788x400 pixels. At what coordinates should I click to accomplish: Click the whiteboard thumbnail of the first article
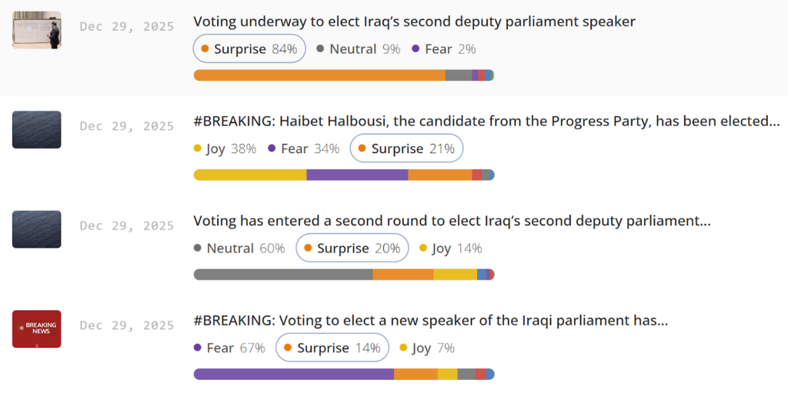pyautogui.click(x=36, y=30)
